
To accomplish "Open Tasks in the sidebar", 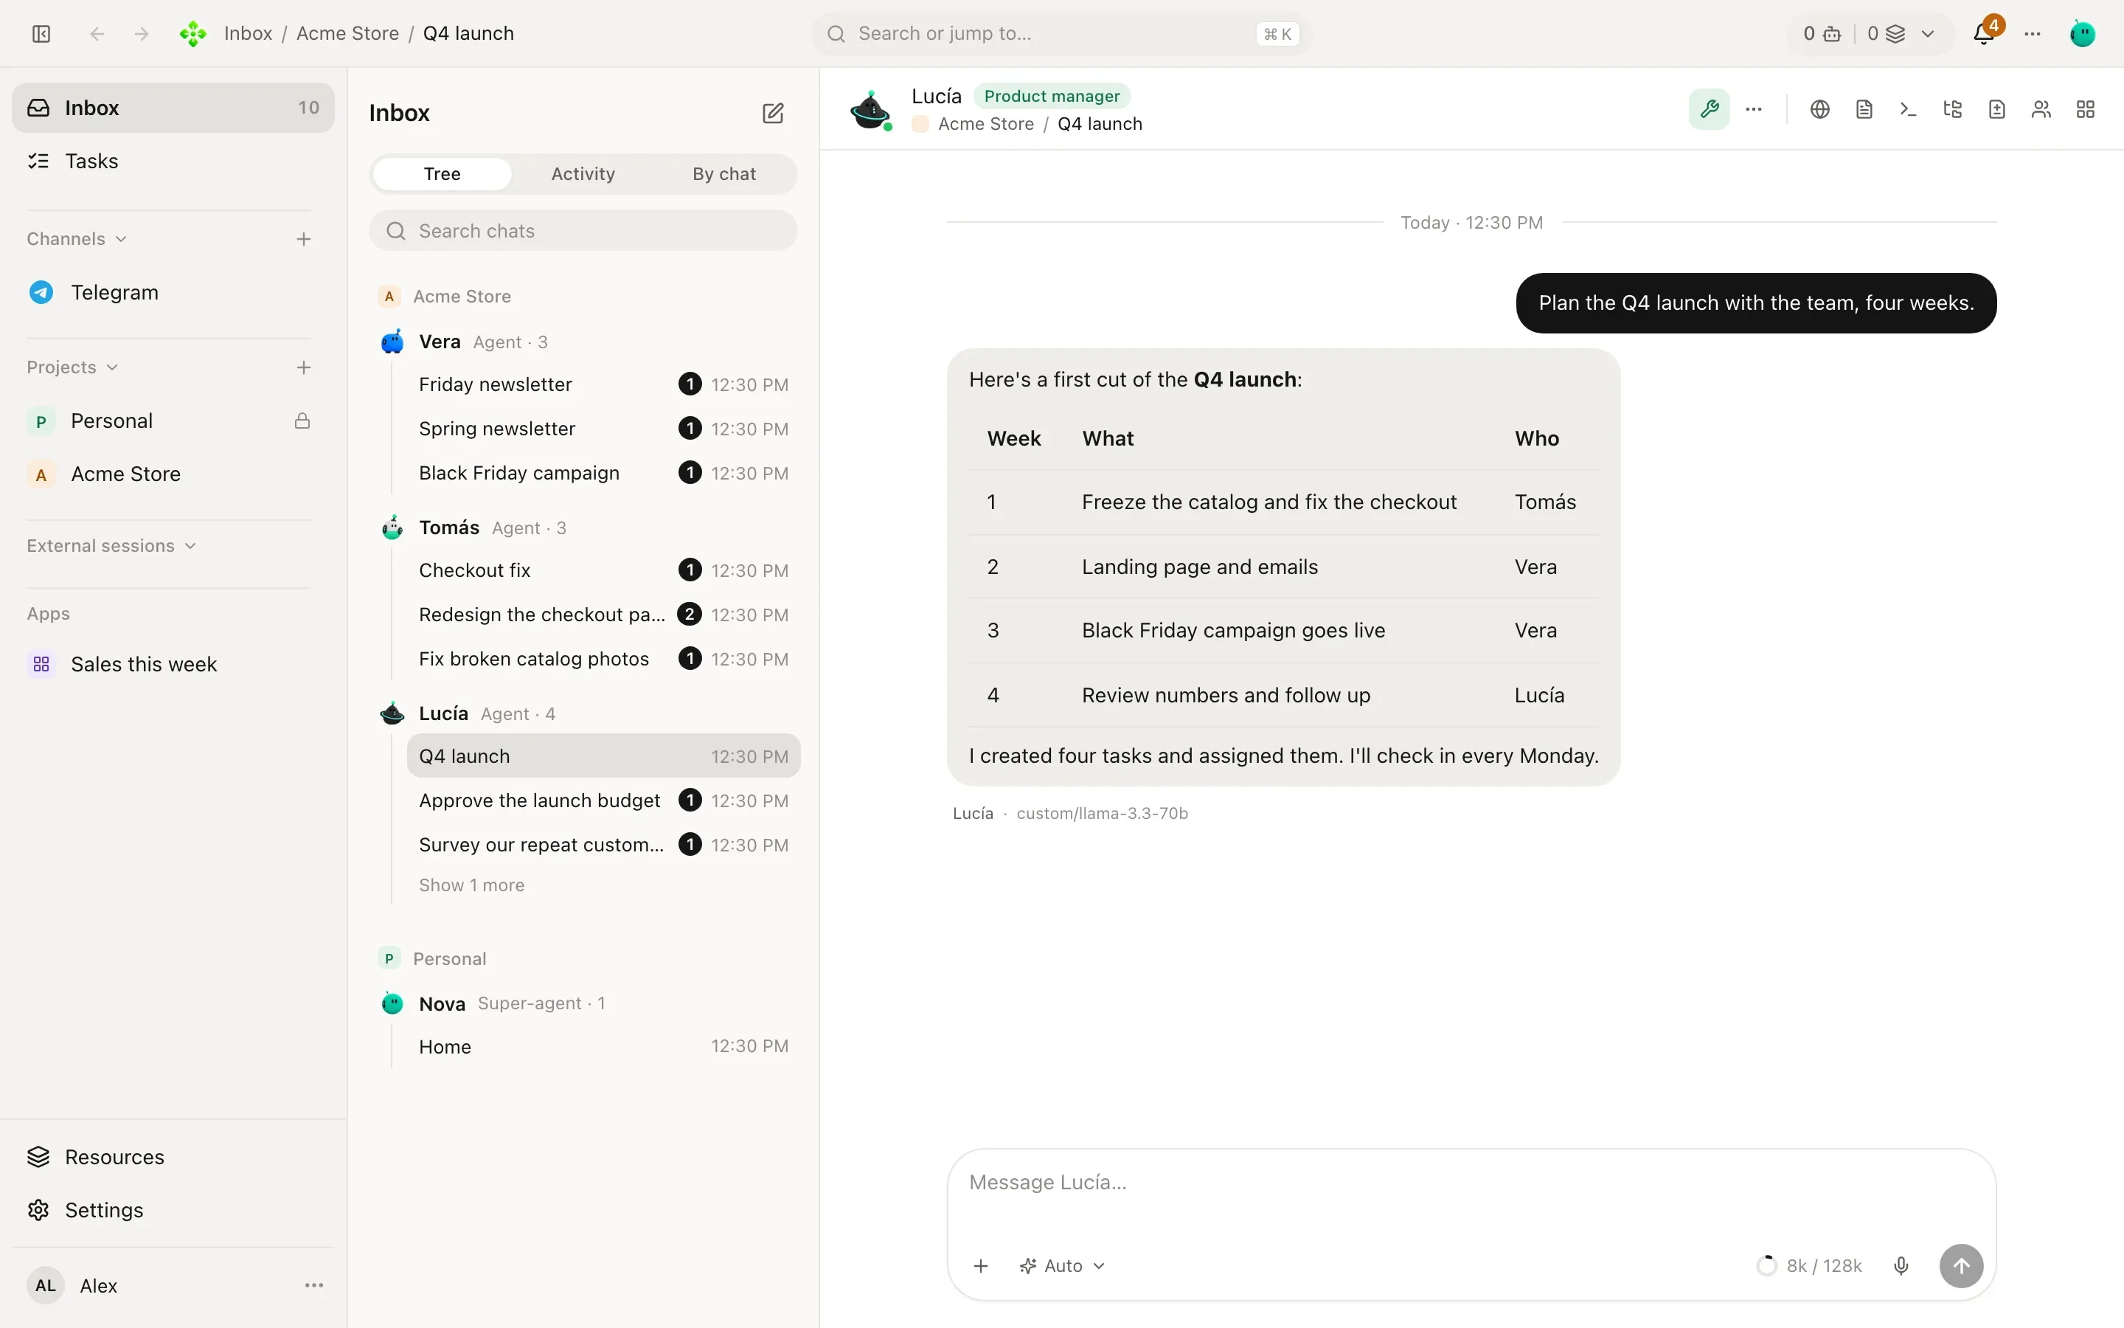I will (173, 161).
